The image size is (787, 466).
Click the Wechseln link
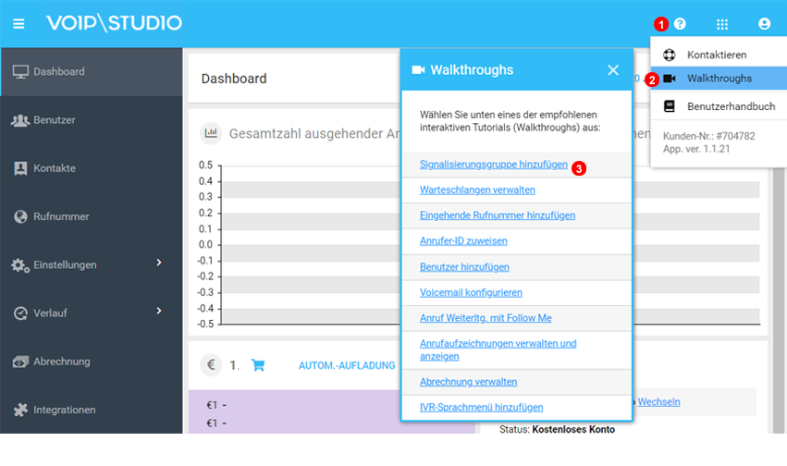[x=658, y=402]
